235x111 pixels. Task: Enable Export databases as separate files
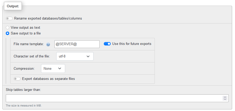17,79
